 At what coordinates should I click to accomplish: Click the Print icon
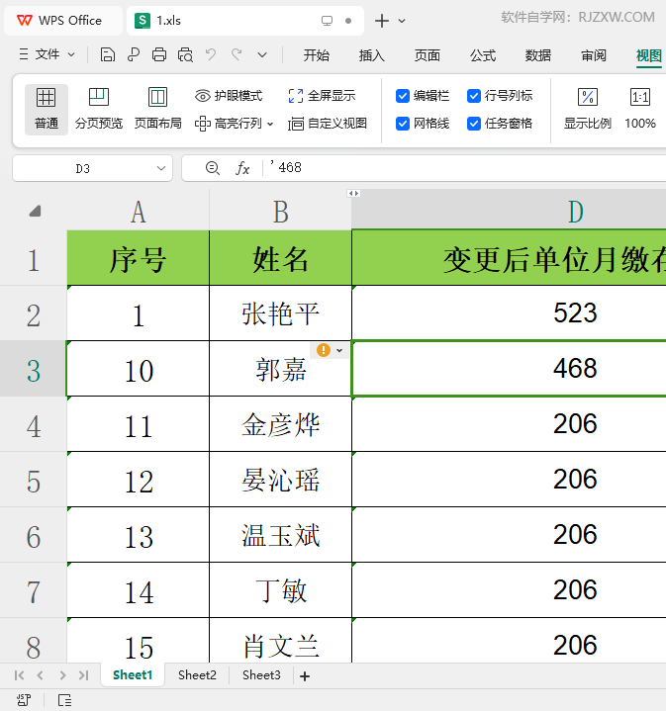159,55
